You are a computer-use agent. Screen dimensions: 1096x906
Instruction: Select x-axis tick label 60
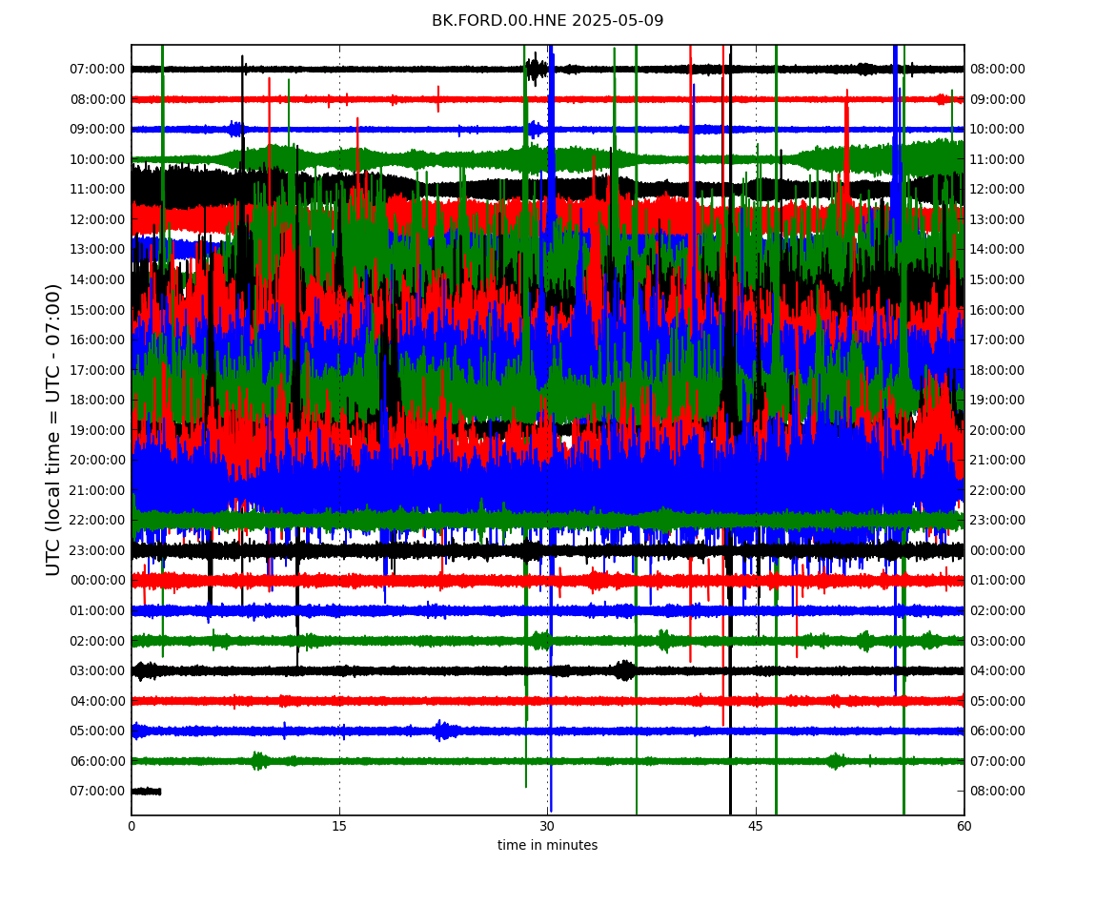964,826
